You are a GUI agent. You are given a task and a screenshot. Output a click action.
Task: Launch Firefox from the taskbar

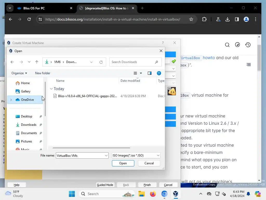coord(153,194)
